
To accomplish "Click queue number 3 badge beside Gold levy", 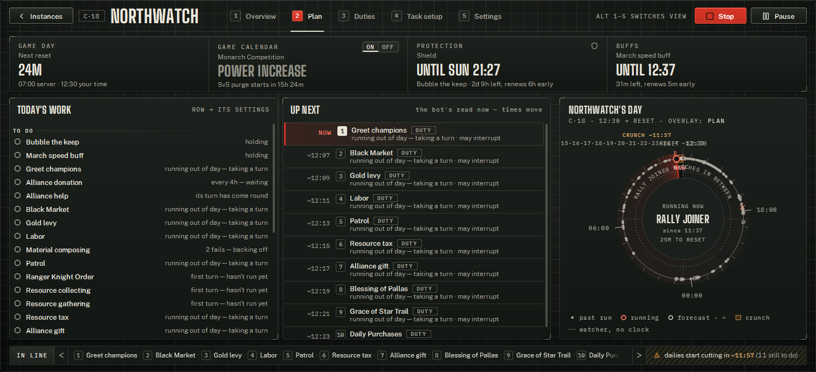I will 340,176.
